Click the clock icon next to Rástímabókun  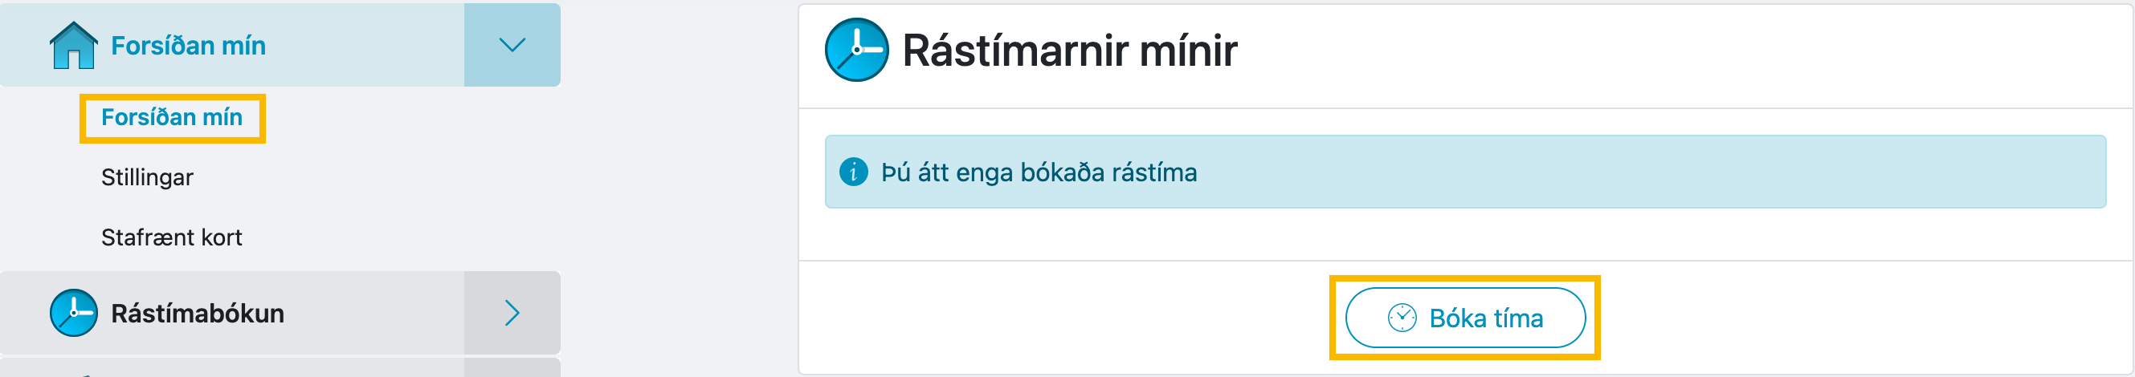pos(74,313)
